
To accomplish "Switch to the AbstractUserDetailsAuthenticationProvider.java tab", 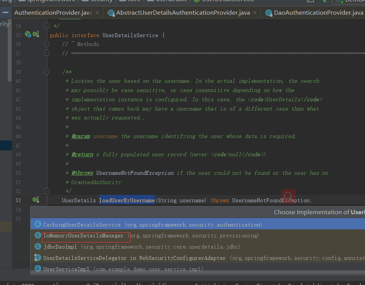I will pos(183,12).
